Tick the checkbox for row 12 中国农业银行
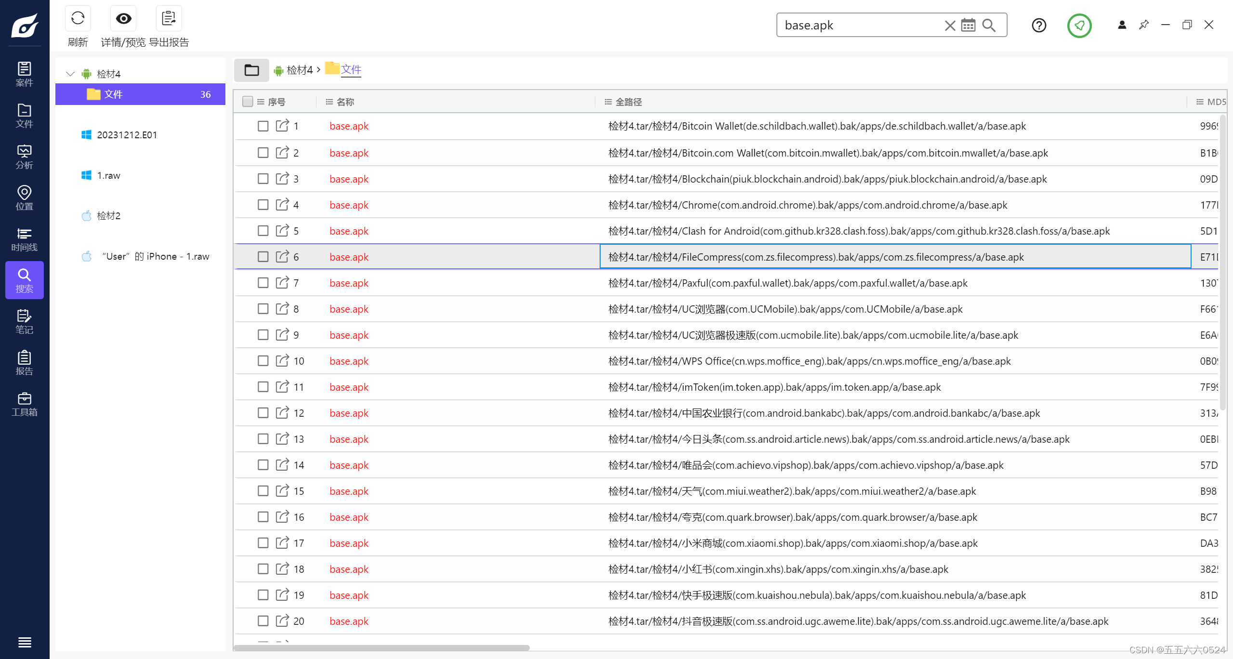Viewport: 1233px width, 659px height. point(263,413)
